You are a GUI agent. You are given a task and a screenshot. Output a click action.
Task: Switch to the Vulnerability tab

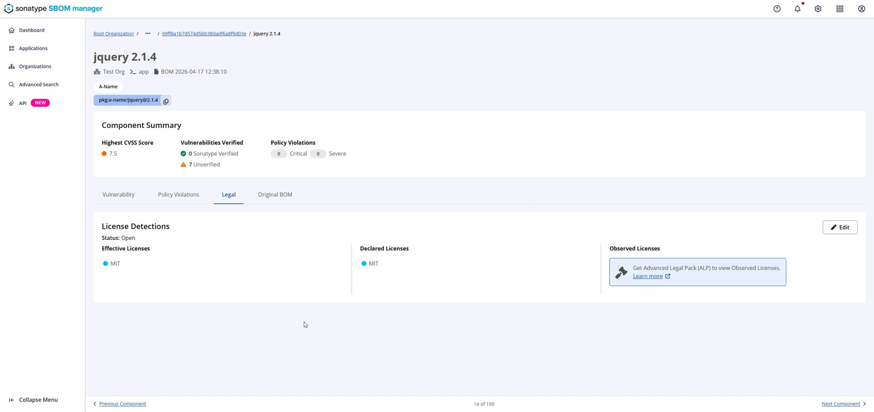pos(118,195)
